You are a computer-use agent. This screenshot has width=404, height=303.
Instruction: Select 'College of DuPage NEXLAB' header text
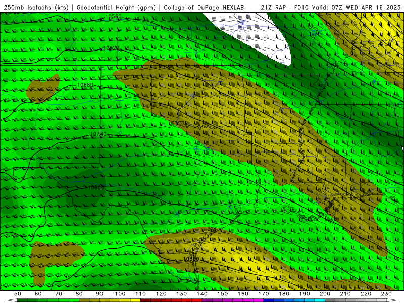point(204,7)
